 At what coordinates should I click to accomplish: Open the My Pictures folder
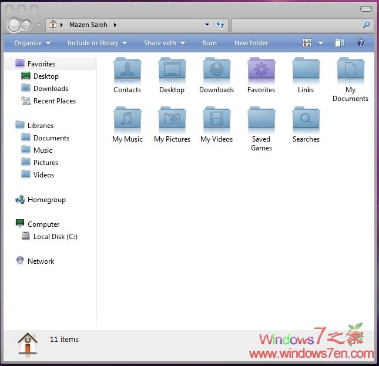(172, 125)
